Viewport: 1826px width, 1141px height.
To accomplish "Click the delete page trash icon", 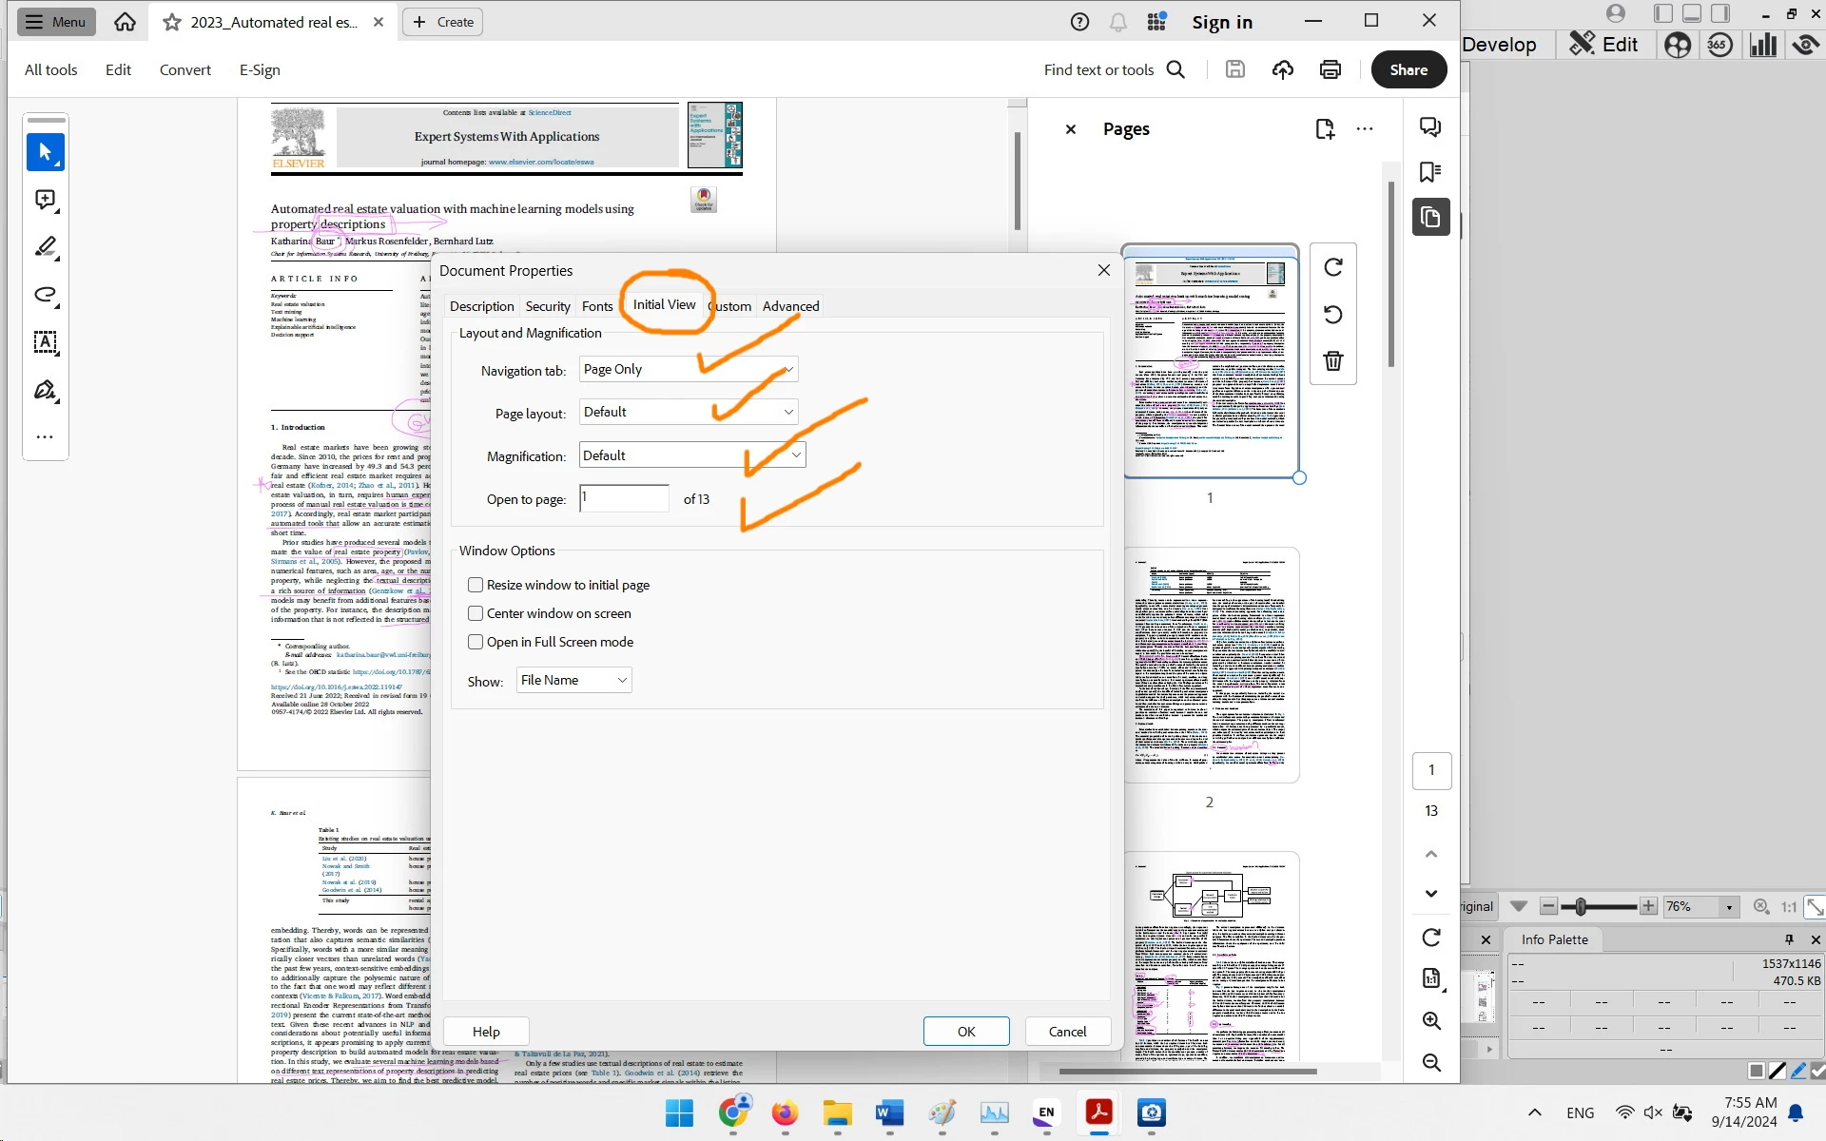I will (x=1332, y=361).
